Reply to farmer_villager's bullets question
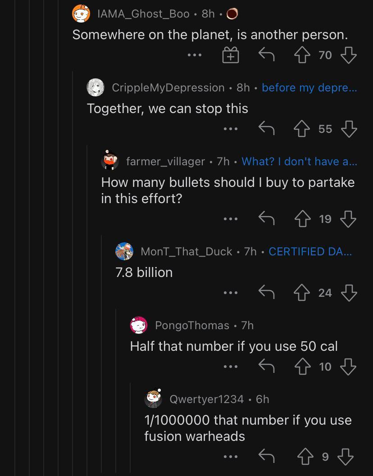Image resolution: width=373 pixels, height=476 pixels. 267,218
